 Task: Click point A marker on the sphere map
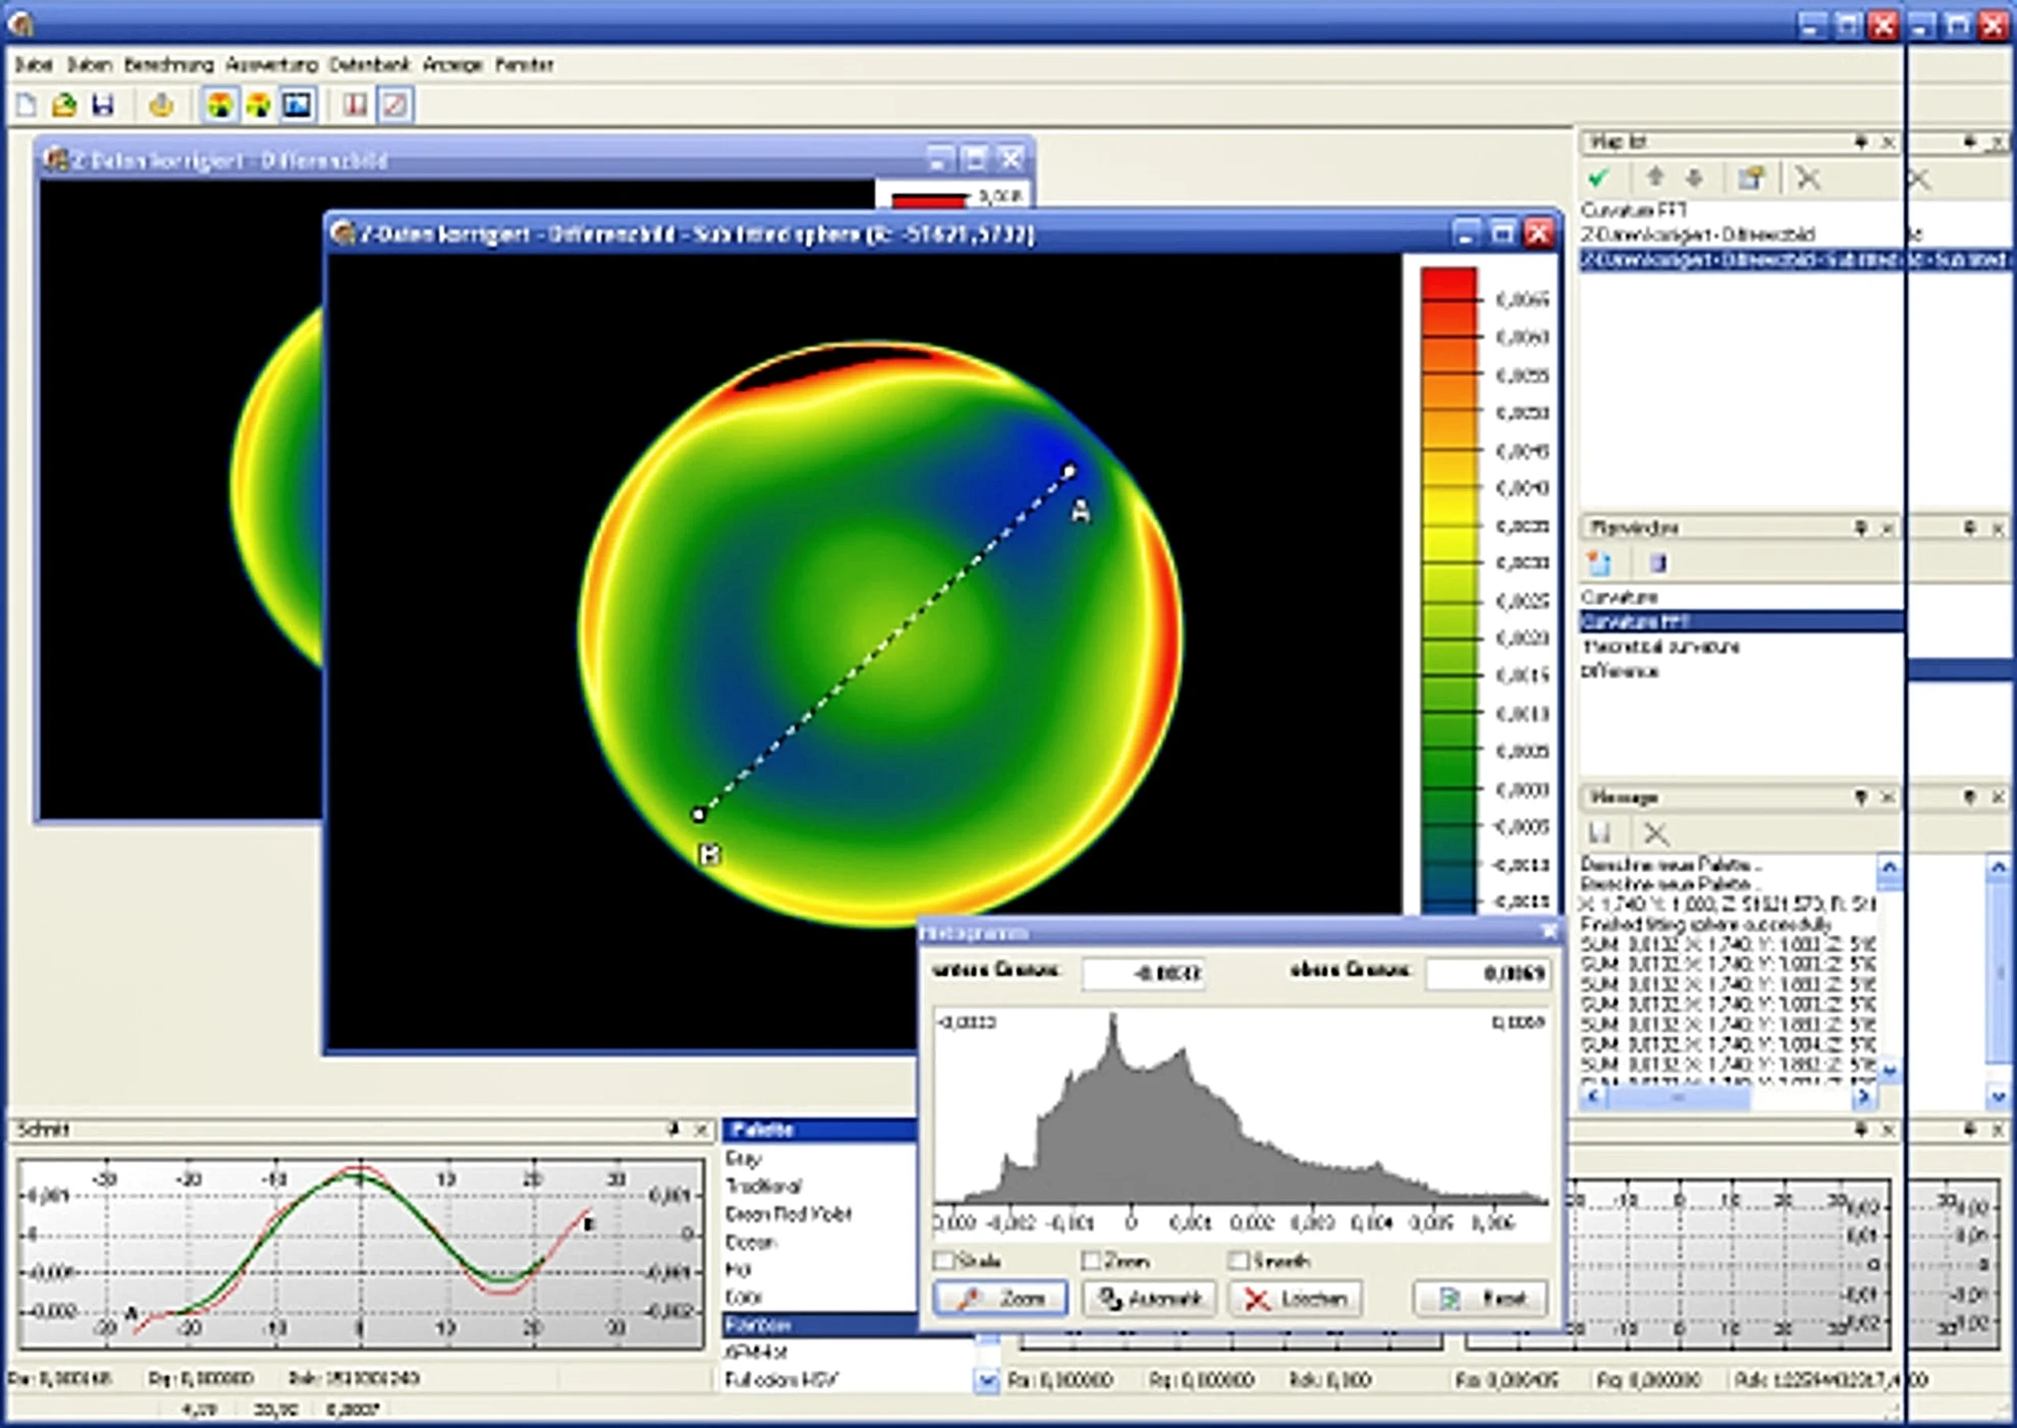1068,471
